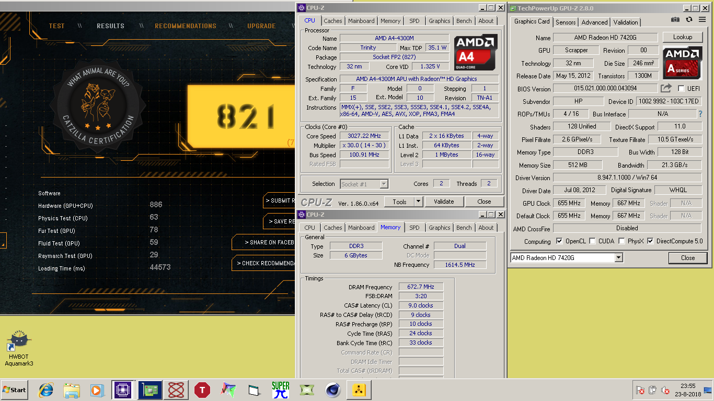Toggle the OpenCL checkbox

pyautogui.click(x=560, y=241)
